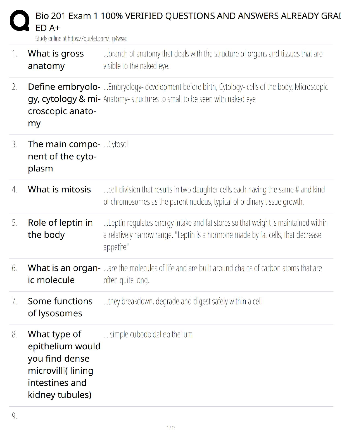Select the 'Role of leptin' term

(60, 228)
